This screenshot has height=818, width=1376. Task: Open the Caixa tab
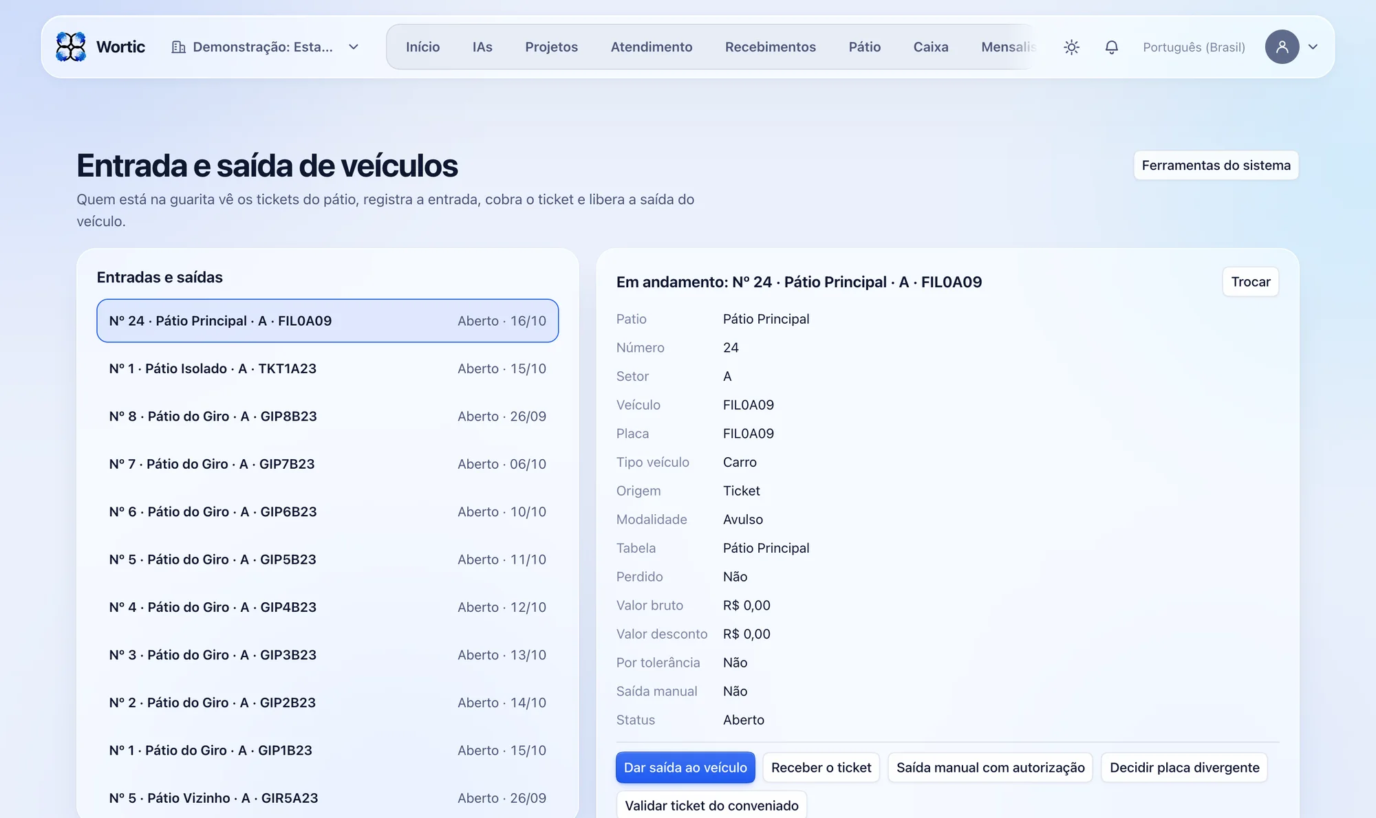tap(931, 47)
